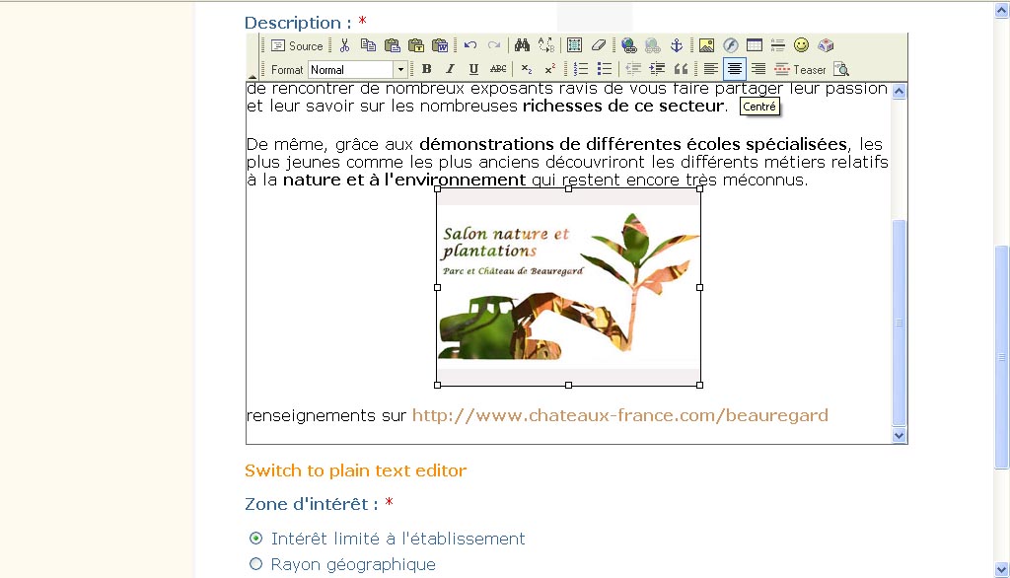Toggle Bold formatting
Viewport: 1010px width, 578px height.
[x=426, y=70]
